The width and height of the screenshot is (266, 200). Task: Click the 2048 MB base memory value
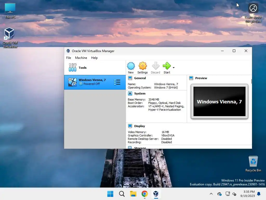click(x=154, y=99)
